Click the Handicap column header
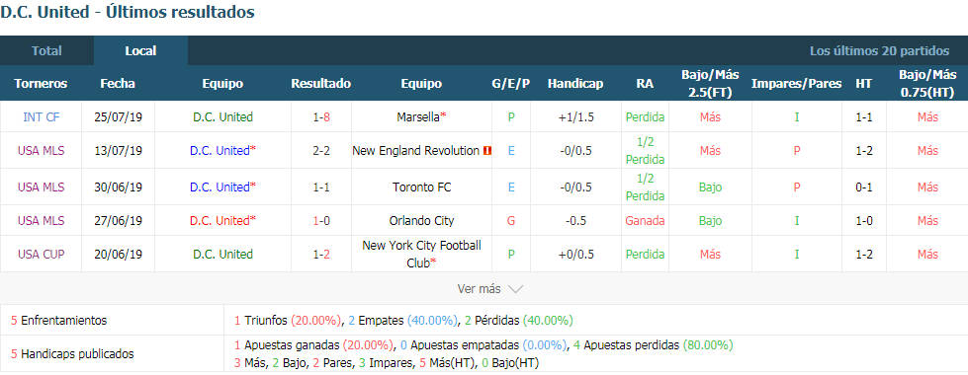The width and height of the screenshot is (968, 375). 575,83
